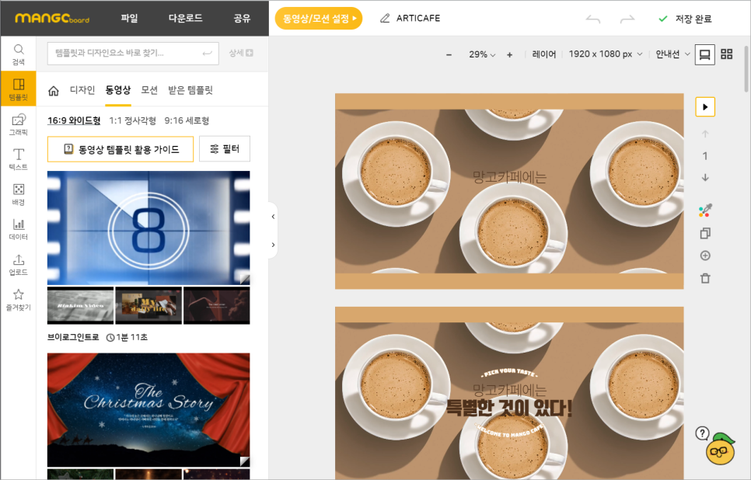
Task: Open the 레이어 layers button
Action: tap(544, 54)
